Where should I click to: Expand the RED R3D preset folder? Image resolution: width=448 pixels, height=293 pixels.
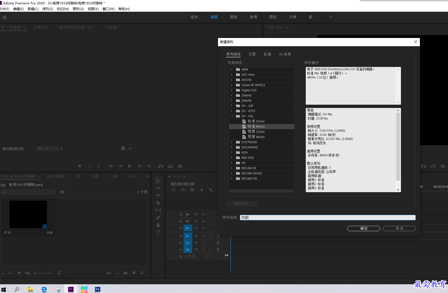point(232,158)
